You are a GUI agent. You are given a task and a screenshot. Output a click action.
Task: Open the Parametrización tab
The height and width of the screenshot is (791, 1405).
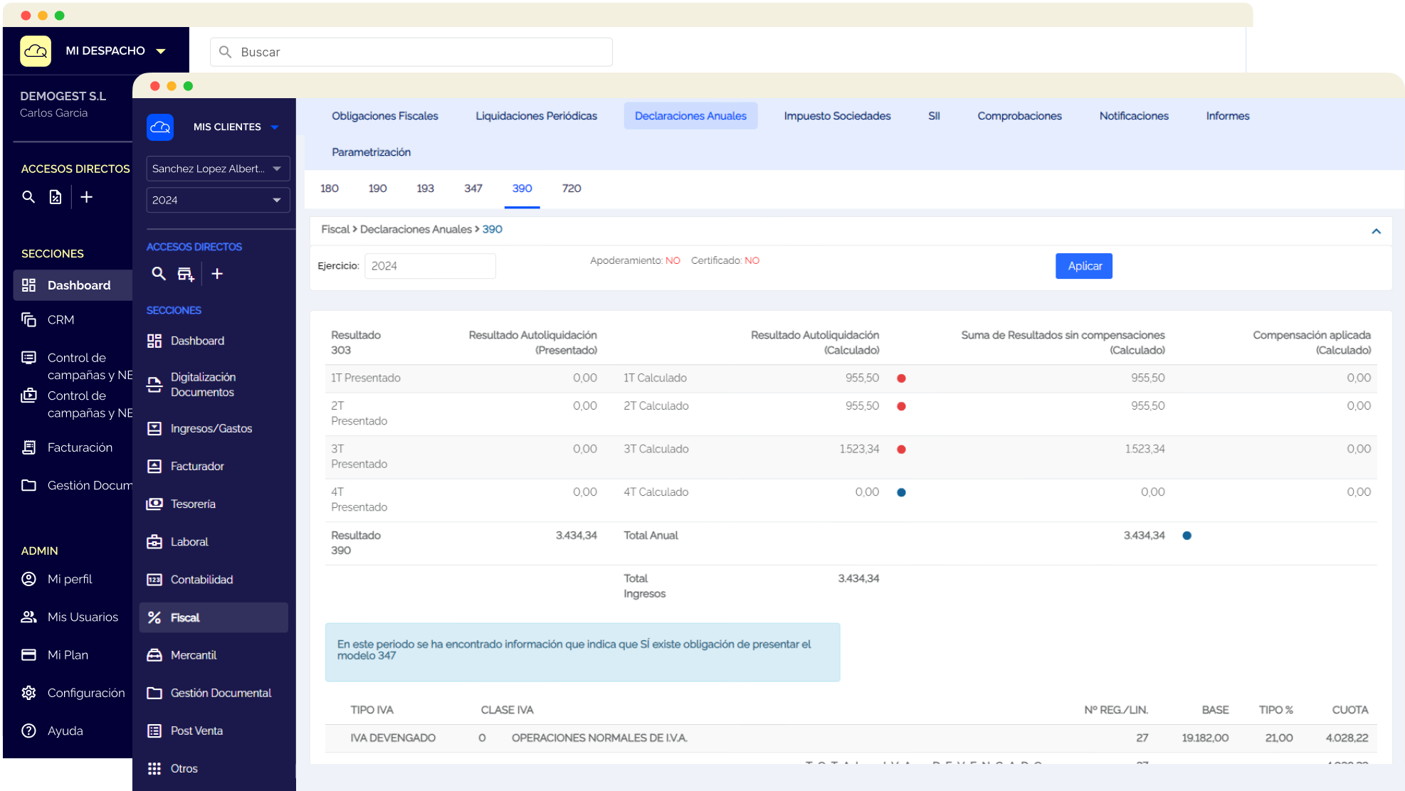click(371, 152)
